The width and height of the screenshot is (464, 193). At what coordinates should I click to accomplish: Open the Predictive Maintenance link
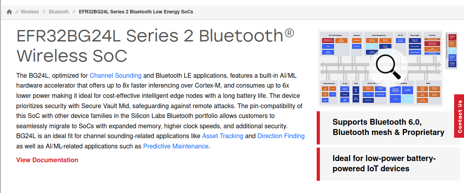(x=176, y=146)
